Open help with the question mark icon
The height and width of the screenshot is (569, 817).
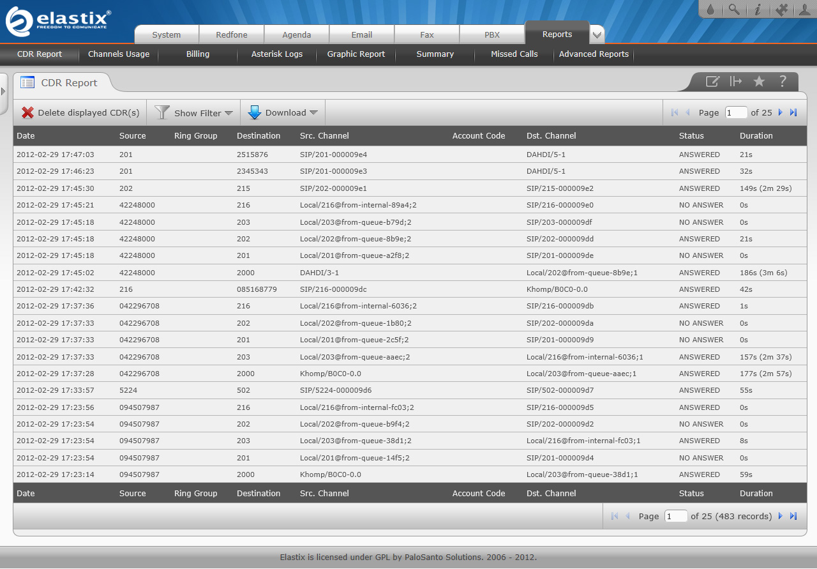pyautogui.click(x=783, y=81)
